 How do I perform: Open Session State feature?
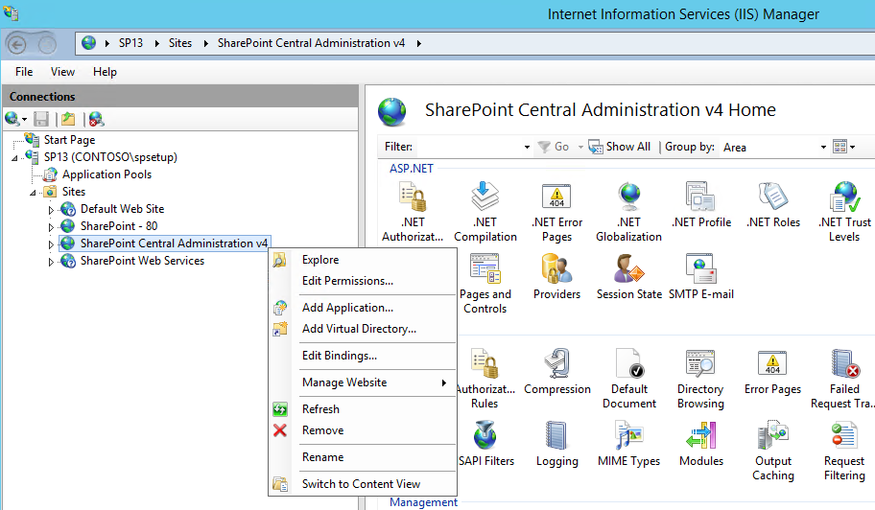pos(629,277)
